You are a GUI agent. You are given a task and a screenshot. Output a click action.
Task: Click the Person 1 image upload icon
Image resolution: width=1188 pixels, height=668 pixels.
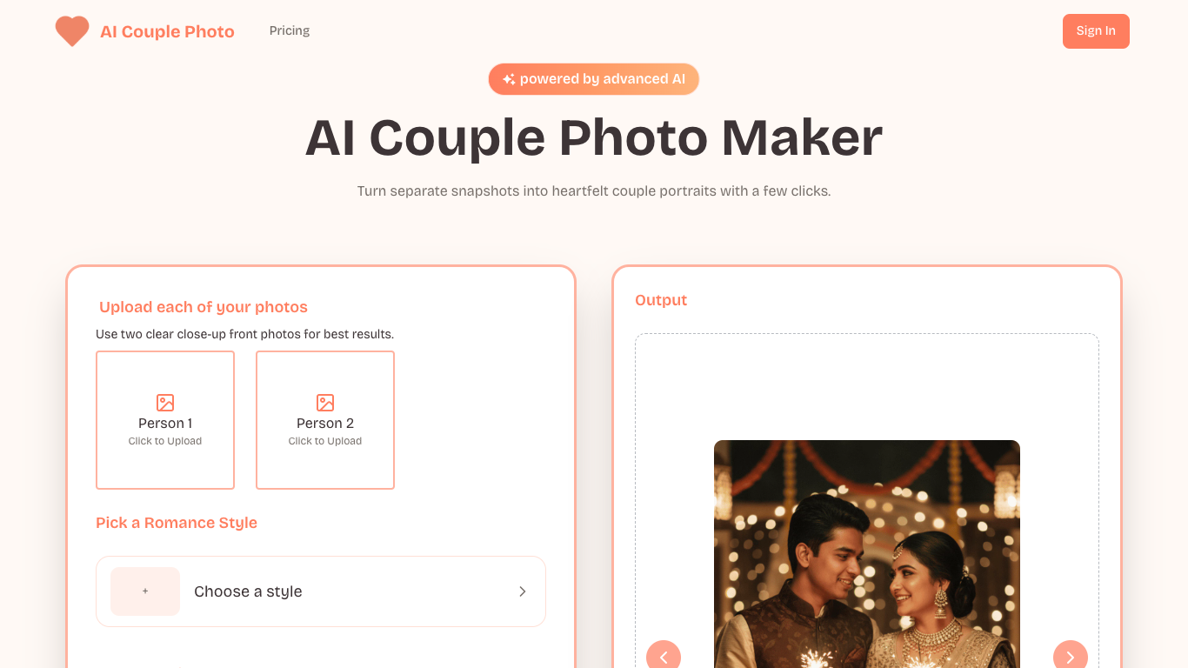(x=165, y=403)
